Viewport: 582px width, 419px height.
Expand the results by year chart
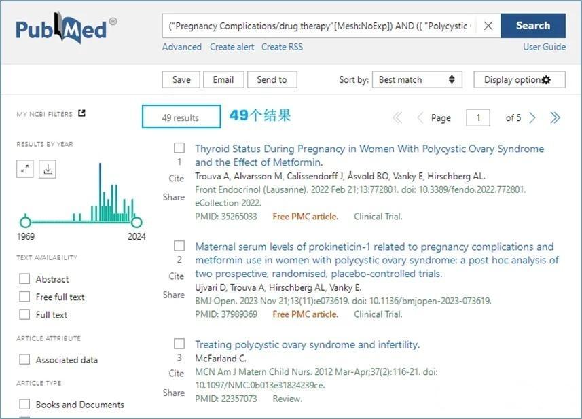tap(25, 169)
